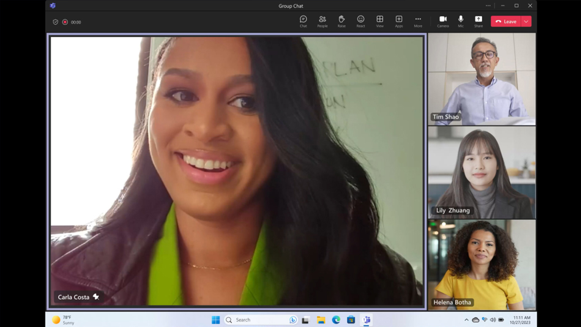Leave the meeting
The height and width of the screenshot is (327, 581).
(506, 21)
